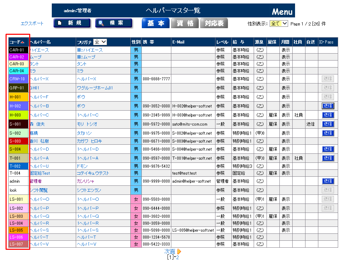Switch to the 資格 tab

click(x=185, y=23)
